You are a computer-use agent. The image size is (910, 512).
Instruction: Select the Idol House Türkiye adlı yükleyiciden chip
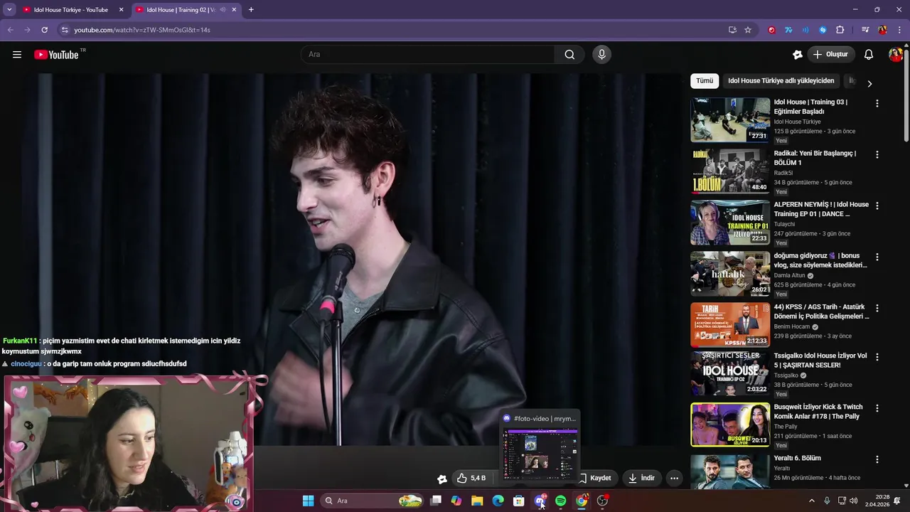coord(781,80)
